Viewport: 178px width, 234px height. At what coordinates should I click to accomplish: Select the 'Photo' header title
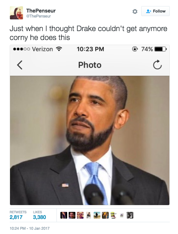90,65
